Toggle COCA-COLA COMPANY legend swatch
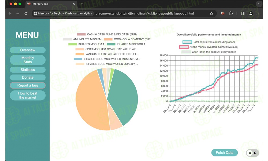The image size is (268, 161). (108, 39)
